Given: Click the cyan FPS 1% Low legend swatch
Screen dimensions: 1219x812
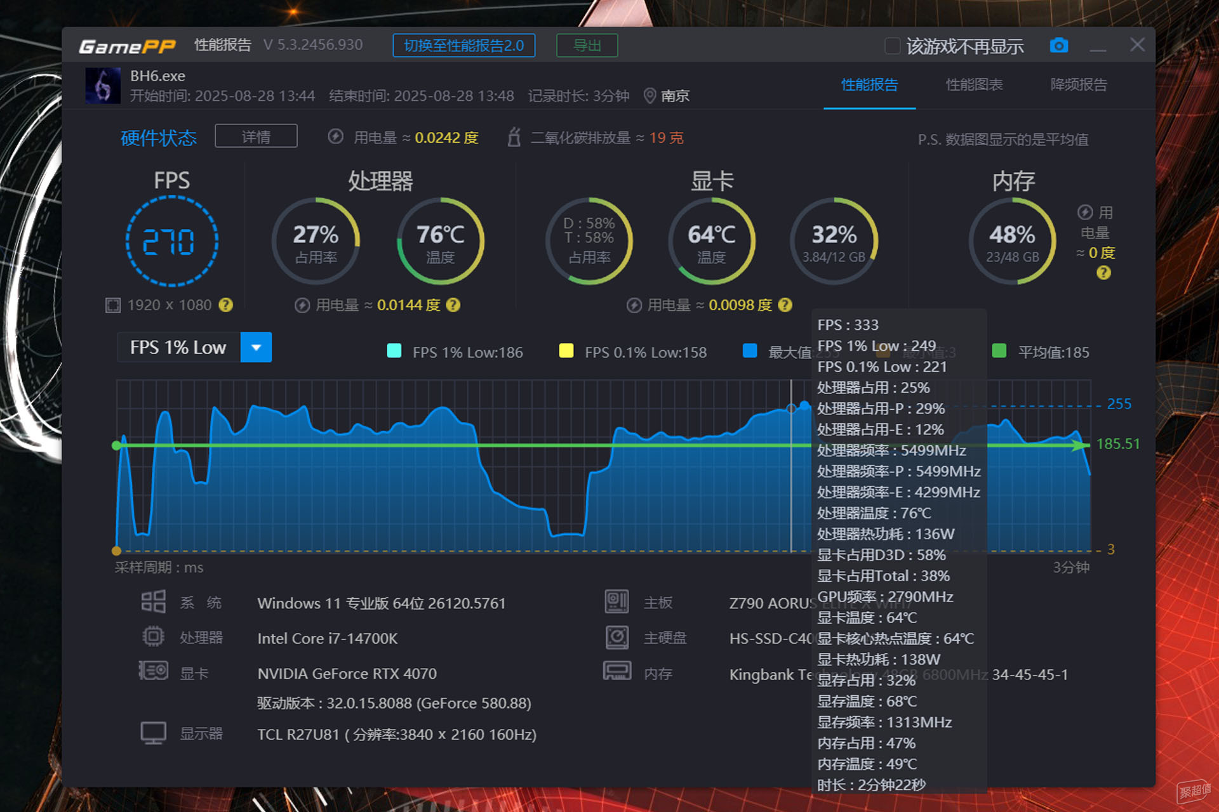Looking at the screenshot, I should pyautogui.click(x=394, y=351).
